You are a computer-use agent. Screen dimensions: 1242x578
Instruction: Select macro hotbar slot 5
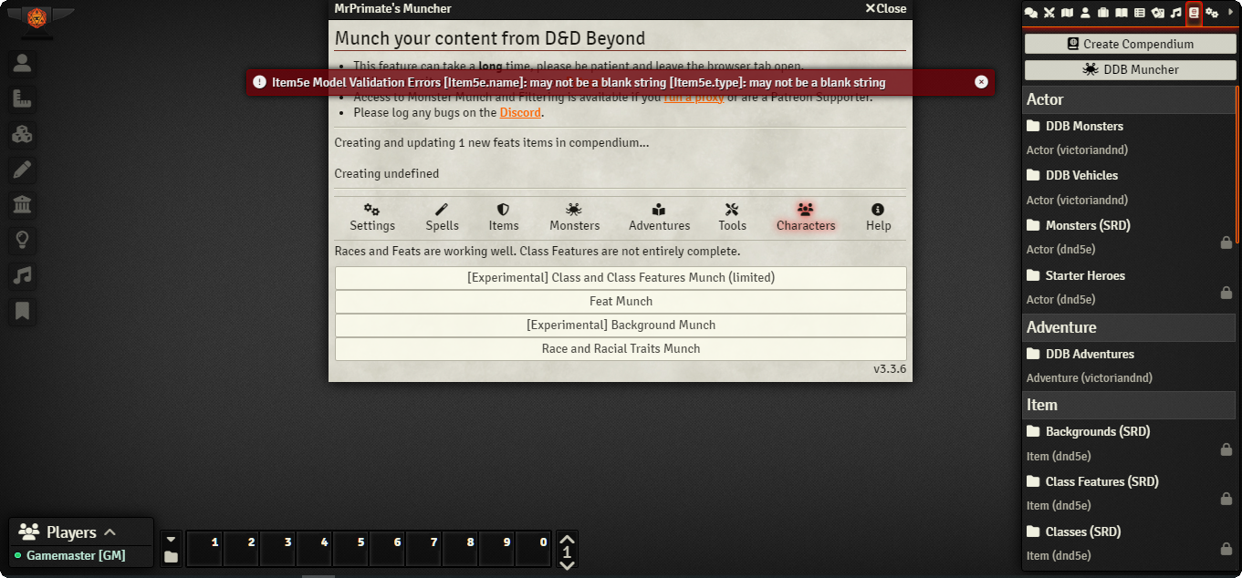(x=350, y=550)
